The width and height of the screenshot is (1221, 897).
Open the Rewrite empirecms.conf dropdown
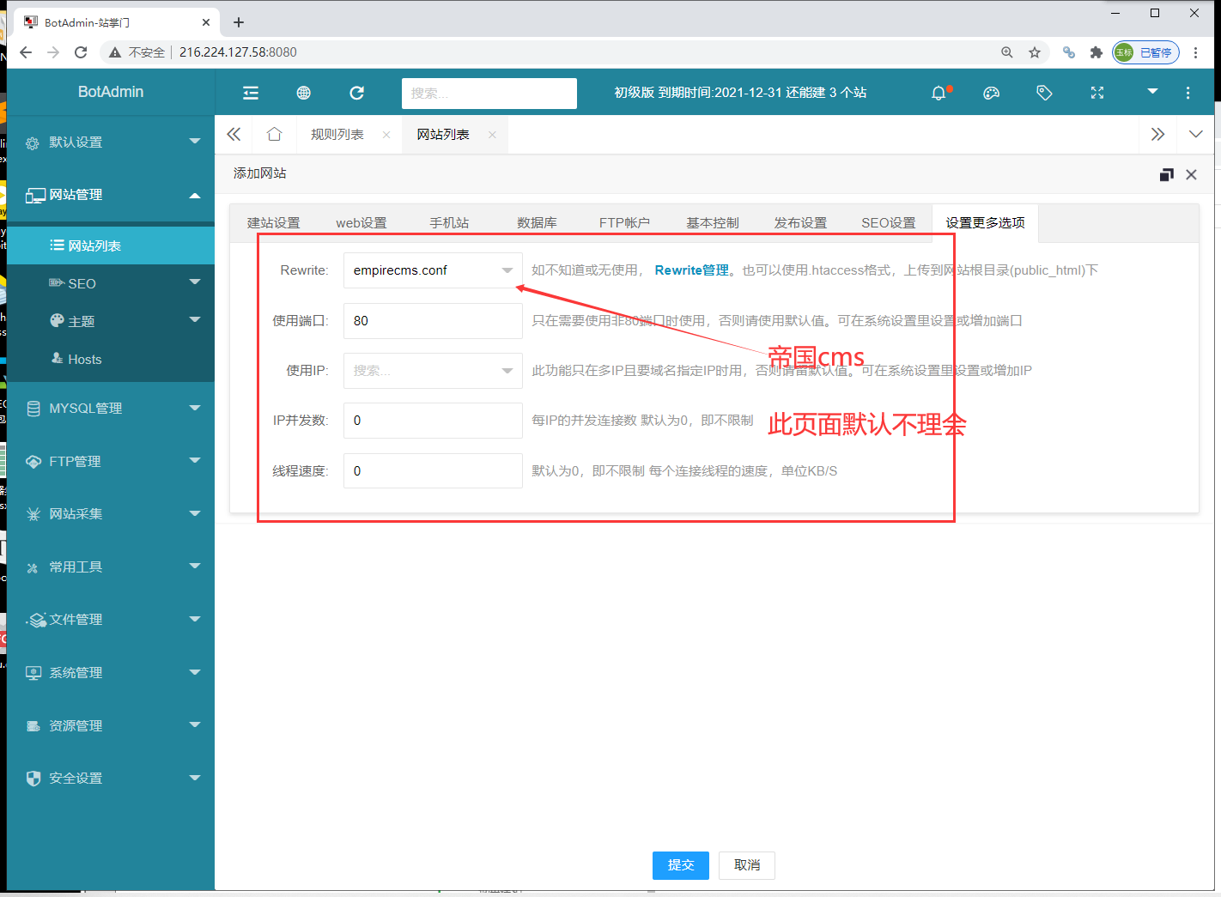433,270
